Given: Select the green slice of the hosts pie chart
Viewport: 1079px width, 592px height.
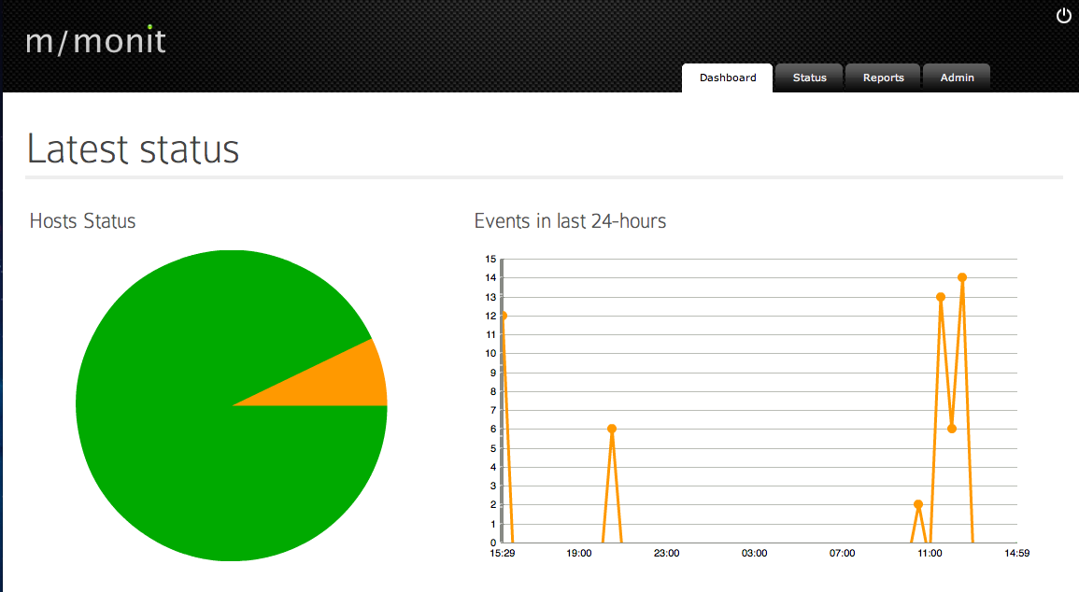Looking at the screenshot, I should click(x=187, y=448).
